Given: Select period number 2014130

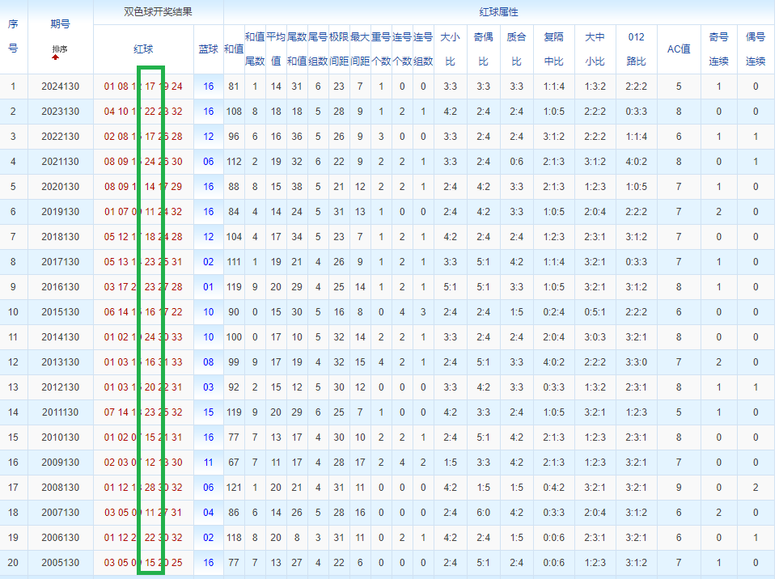Looking at the screenshot, I should pyautogui.click(x=60, y=337).
